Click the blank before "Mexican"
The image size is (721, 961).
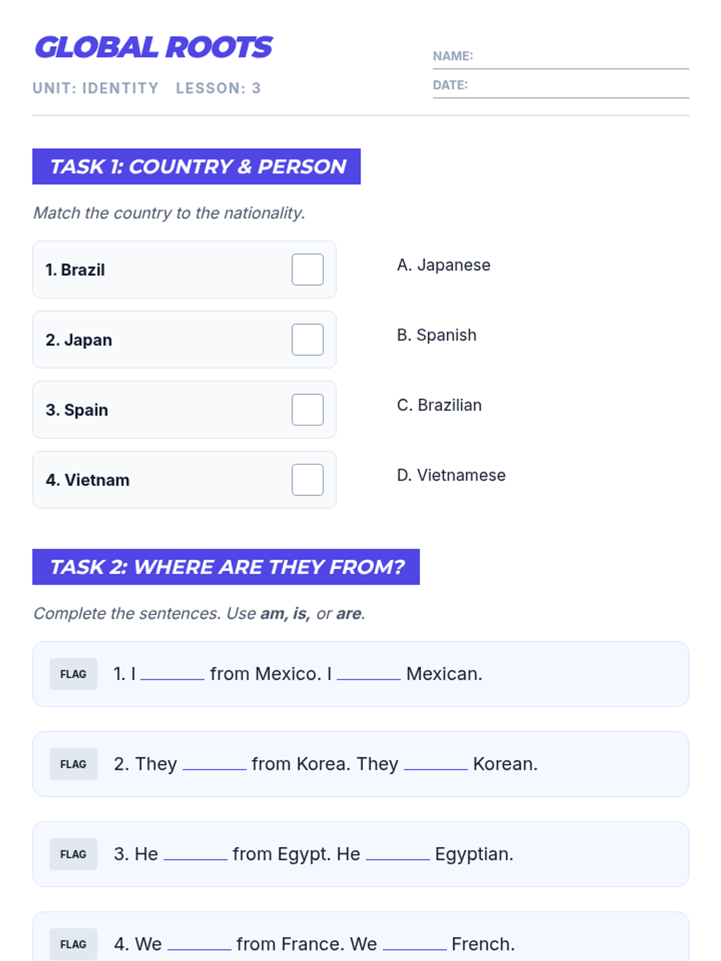pos(368,674)
